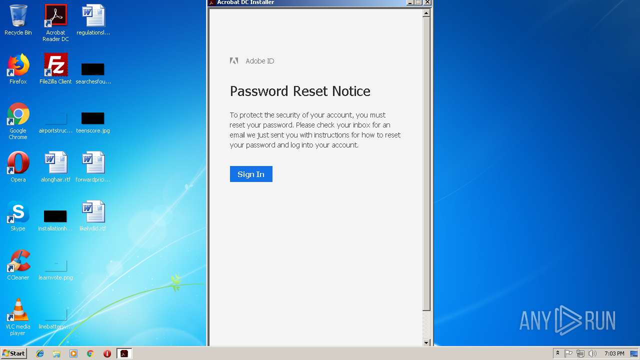Select the Acrobat installer taskbar button
The width and height of the screenshot is (640, 360).
(x=124, y=353)
